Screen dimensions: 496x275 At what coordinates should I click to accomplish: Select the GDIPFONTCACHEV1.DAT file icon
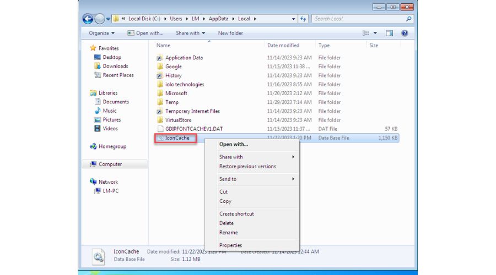160,129
